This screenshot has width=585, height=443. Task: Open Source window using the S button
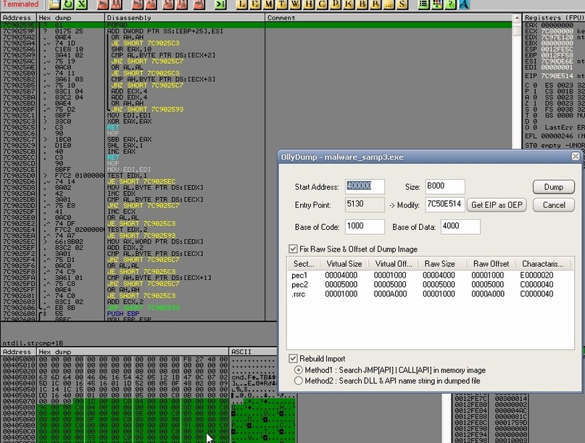click(x=401, y=5)
